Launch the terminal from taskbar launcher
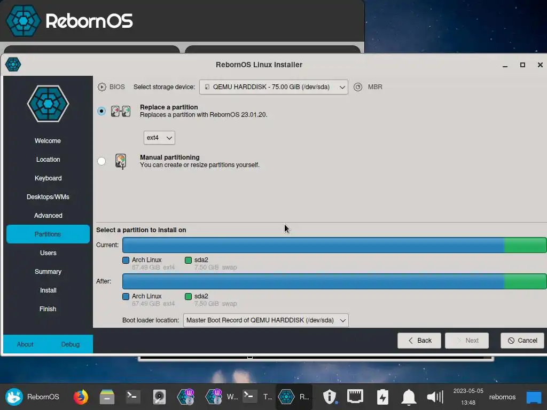Screen dimensions: 547x410 coord(133,397)
